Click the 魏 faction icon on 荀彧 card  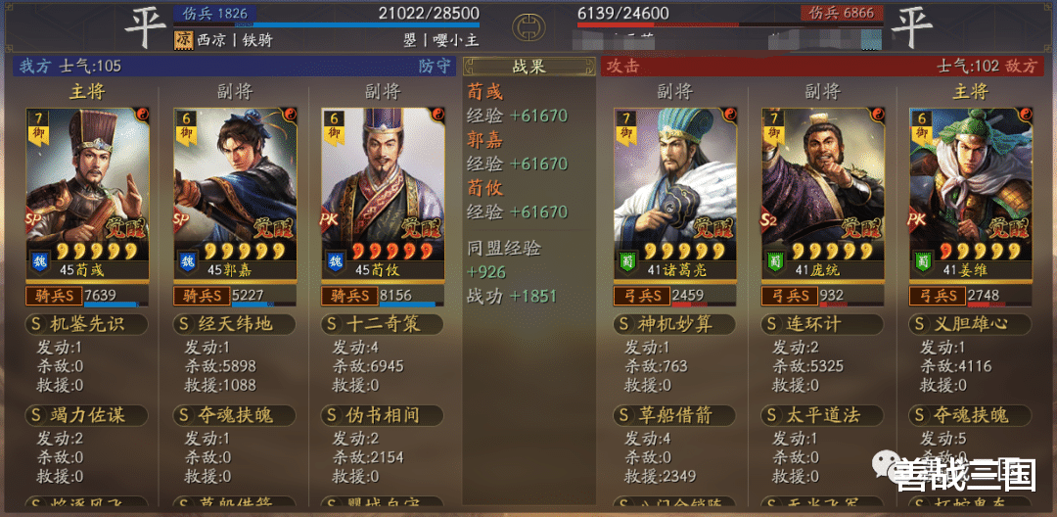tap(39, 260)
